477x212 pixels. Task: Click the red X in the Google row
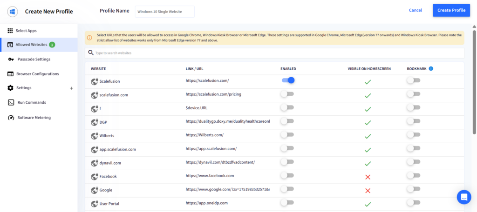[368, 191]
